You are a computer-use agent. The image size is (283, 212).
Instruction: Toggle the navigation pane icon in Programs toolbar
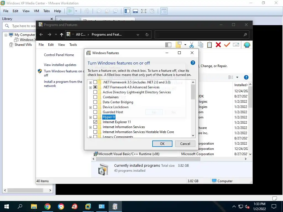coord(168,45)
